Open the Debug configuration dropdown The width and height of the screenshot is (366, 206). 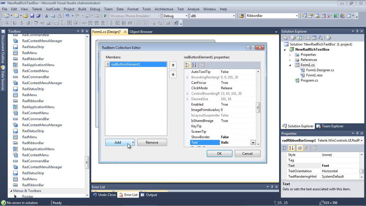pyautogui.click(x=186, y=16)
